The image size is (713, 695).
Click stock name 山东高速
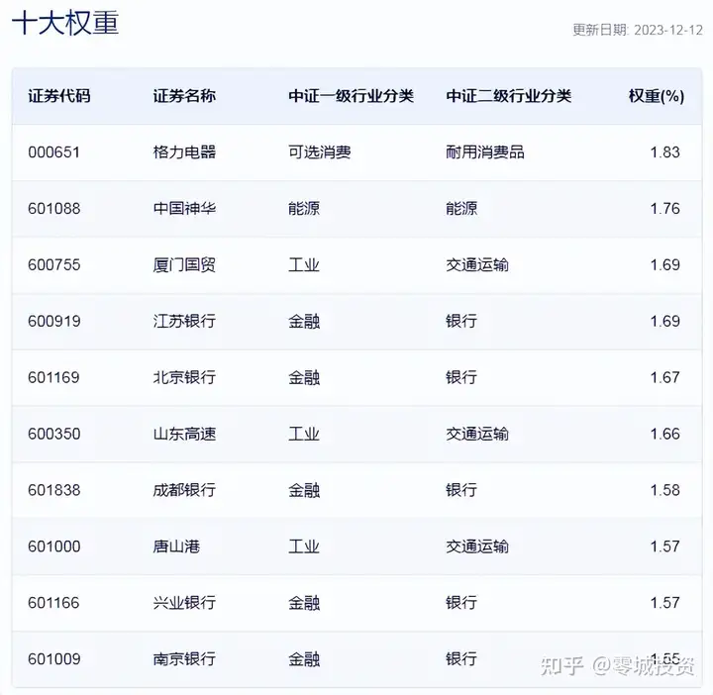[184, 434]
